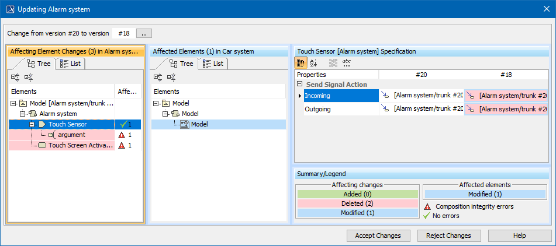Click the abc show description icon
556x246 pixels.
(347, 63)
